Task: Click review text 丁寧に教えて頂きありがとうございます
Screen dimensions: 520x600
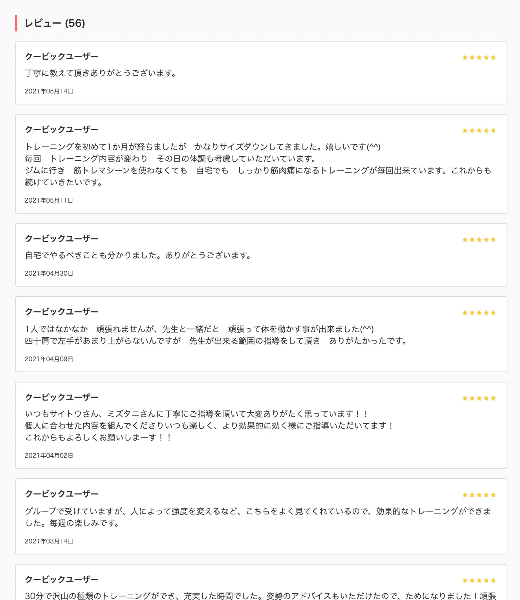Action: pos(101,73)
